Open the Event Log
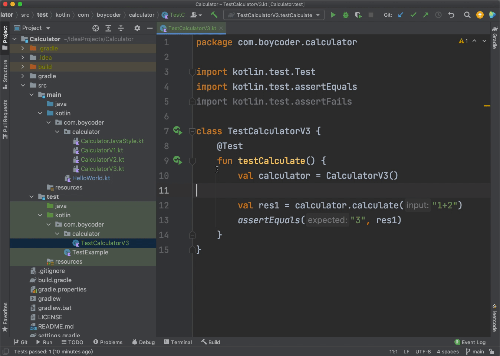Viewport: 500px width, 356px height. 470,342
